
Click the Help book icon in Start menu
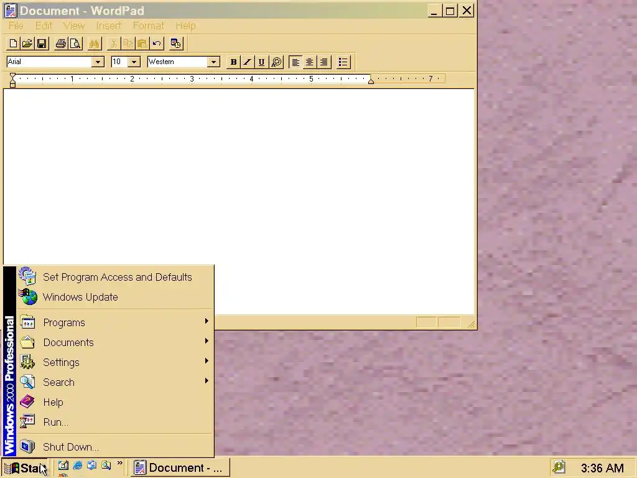point(27,401)
